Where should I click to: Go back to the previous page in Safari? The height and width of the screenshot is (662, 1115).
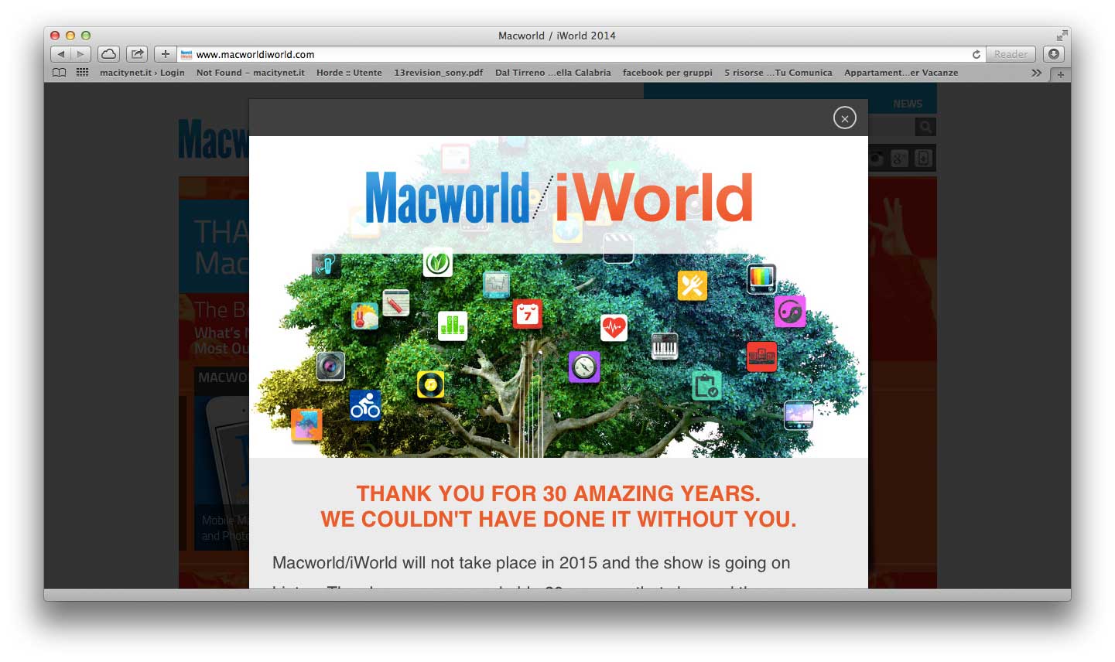coord(61,54)
